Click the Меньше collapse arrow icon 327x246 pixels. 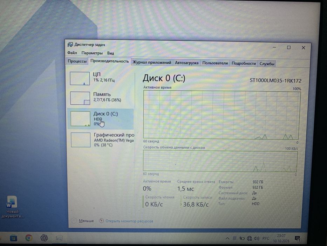(74, 221)
